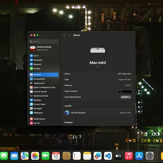Click the Version 15.6 text
This screenshot has height=163, width=163.
(125, 113)
